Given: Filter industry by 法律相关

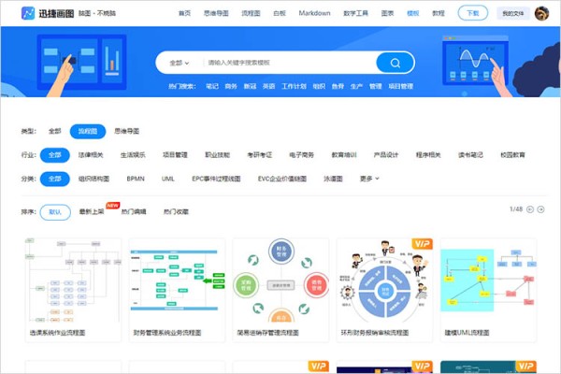Looking at the screenshot, I should 91,155.
